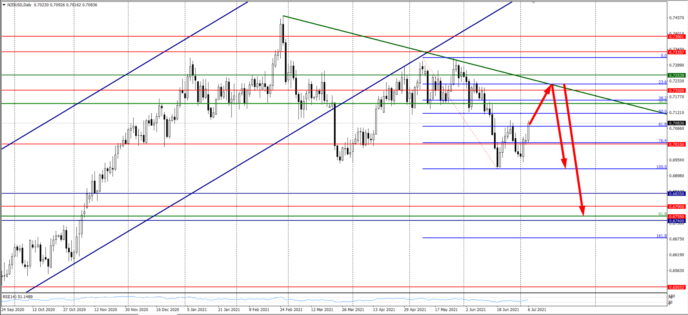Click the green 61.8 retracement label

tap(662, 214)
